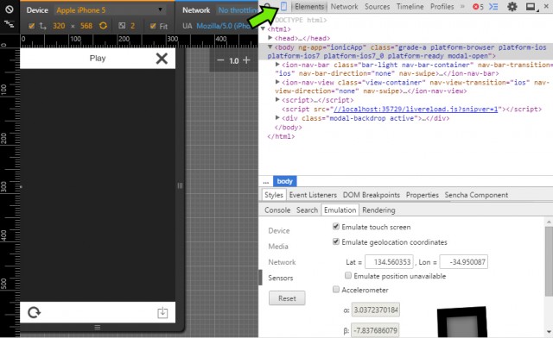Select the Properties tab
The image size is (553, 338).
423,195
